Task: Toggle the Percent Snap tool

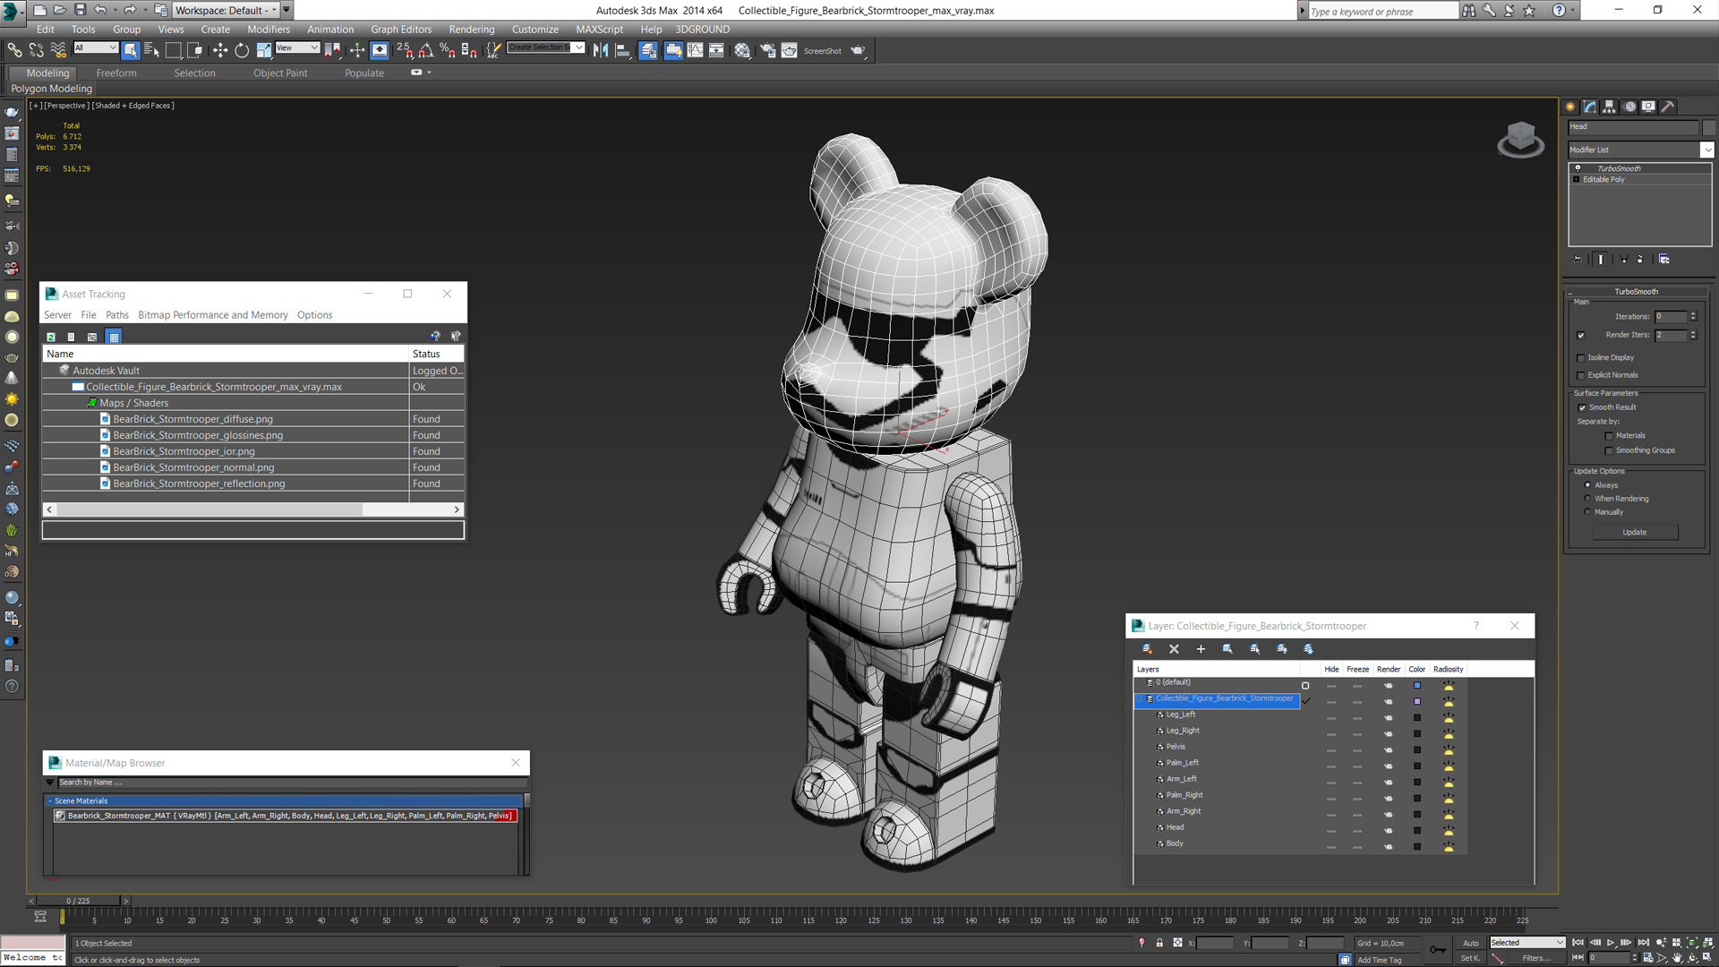Action: click(x=448, y=51)
